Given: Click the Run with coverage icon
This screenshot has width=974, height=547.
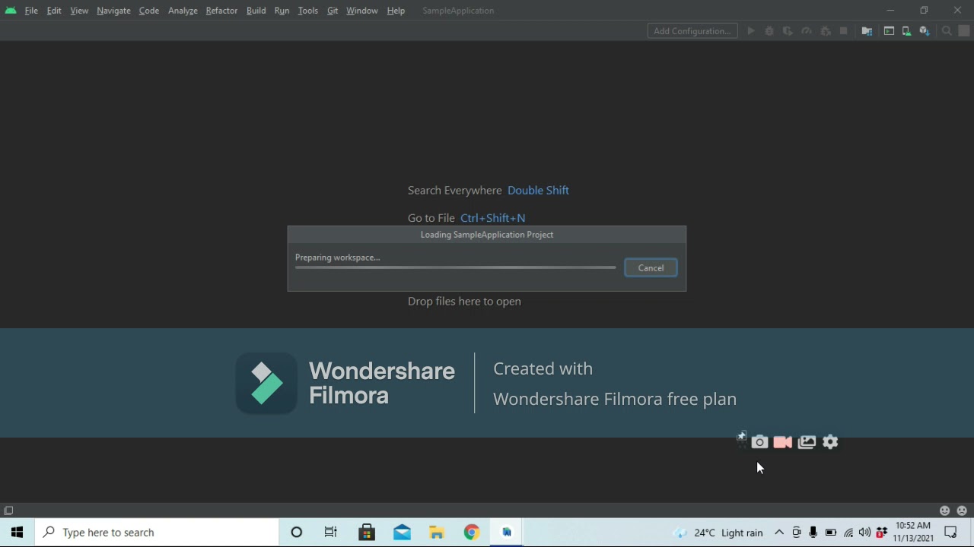Looking at the screenshot, I should pyautogui.click(x=788, y=31).
